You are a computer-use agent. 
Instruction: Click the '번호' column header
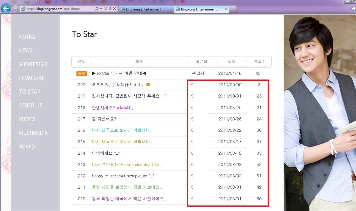[81, 62]
